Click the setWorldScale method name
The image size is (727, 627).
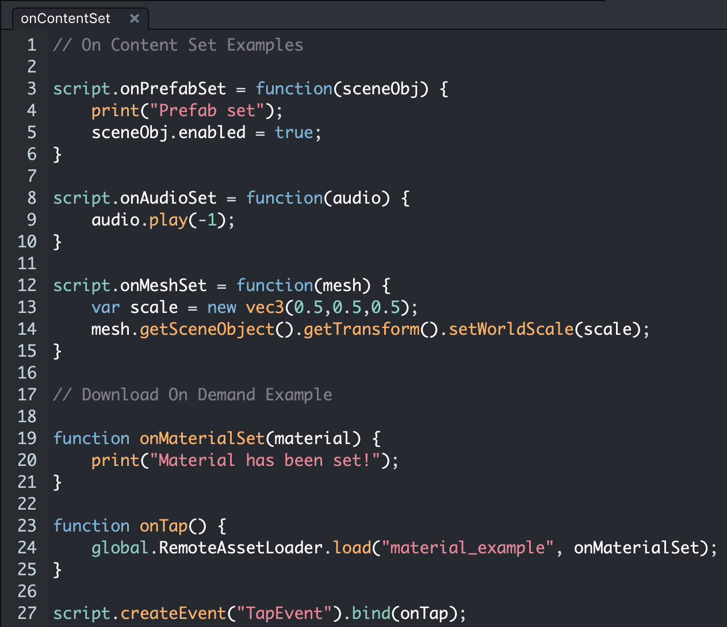tap(511, 329)
